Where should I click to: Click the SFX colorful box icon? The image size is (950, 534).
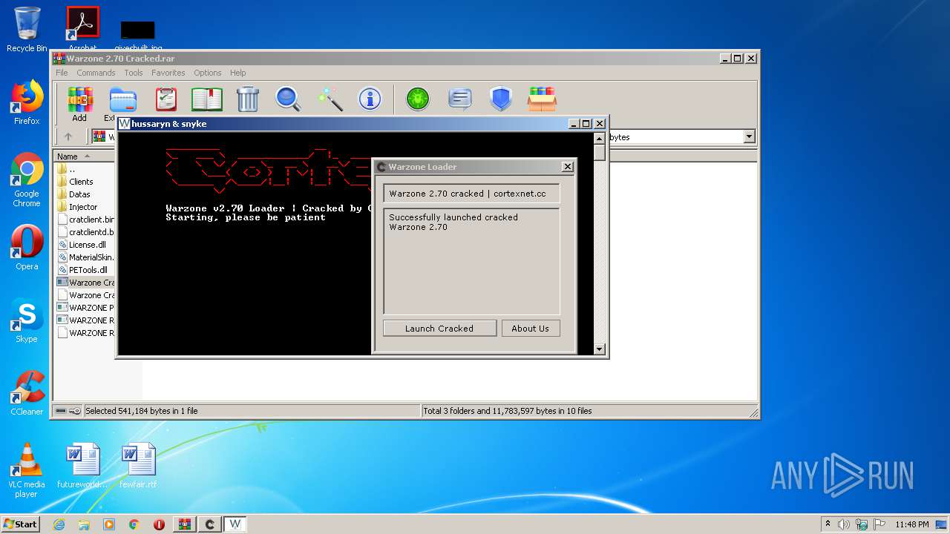(542, 99)
